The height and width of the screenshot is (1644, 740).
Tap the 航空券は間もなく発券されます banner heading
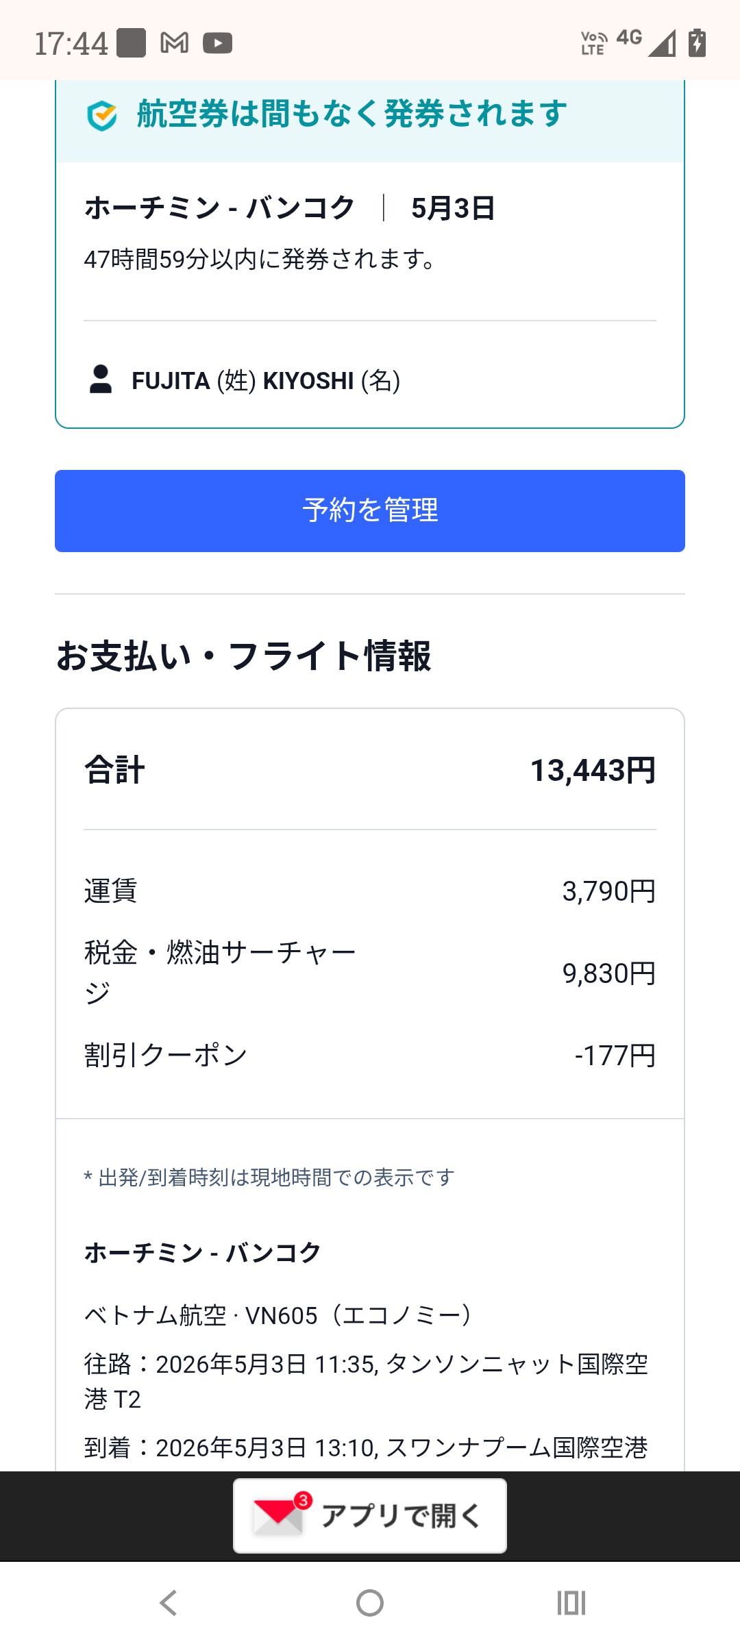351,114
